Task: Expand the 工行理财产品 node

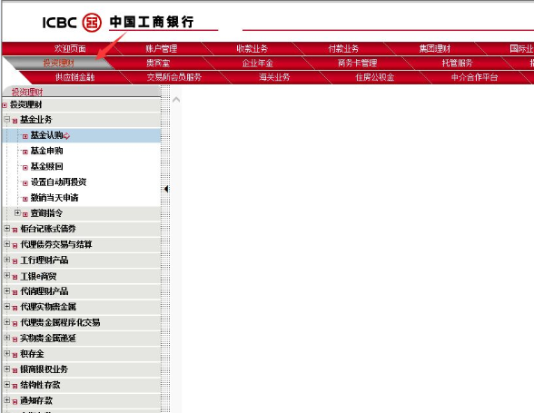Action: [7, 260]
